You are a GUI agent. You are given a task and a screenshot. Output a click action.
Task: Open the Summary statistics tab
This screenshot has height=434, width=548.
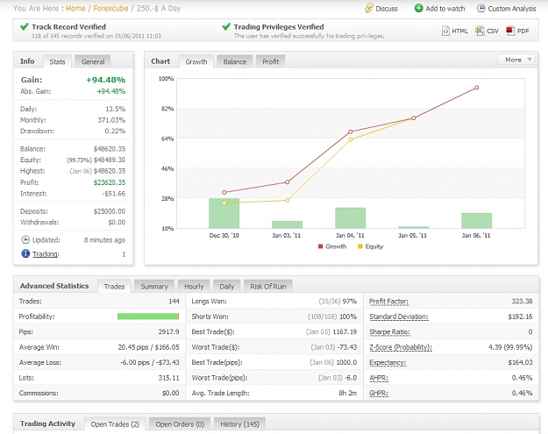click(x=154, y=287)
